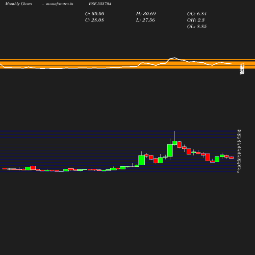Click the 56 price axis label

[239, 141]
